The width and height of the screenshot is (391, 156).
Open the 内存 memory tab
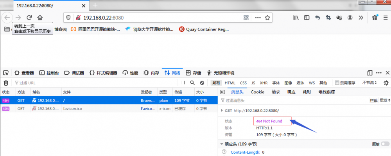point(151,73)
